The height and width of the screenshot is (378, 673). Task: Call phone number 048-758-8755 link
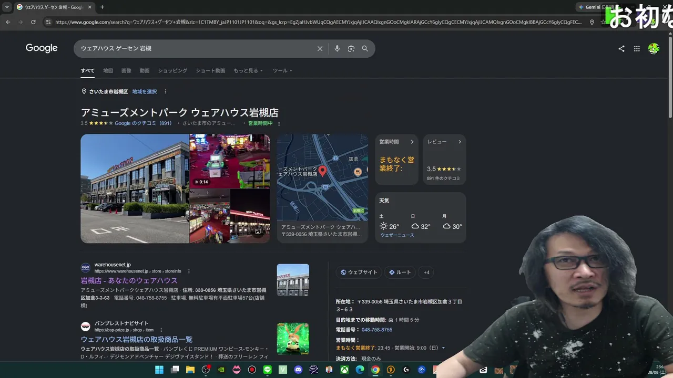377,330
